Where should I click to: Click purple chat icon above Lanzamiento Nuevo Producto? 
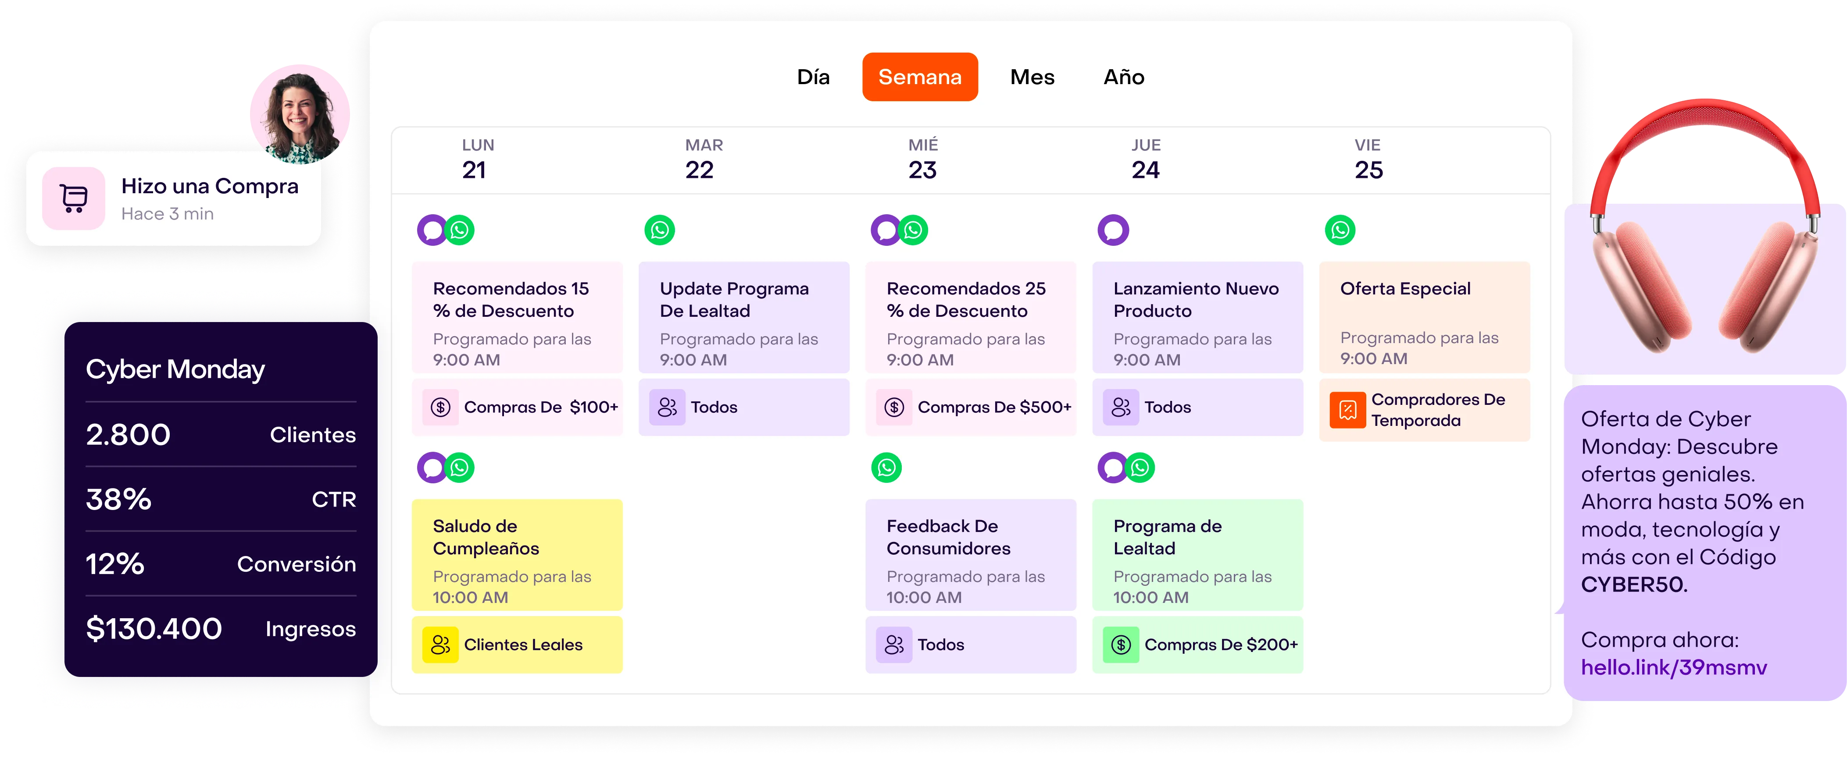[1113, 230]
